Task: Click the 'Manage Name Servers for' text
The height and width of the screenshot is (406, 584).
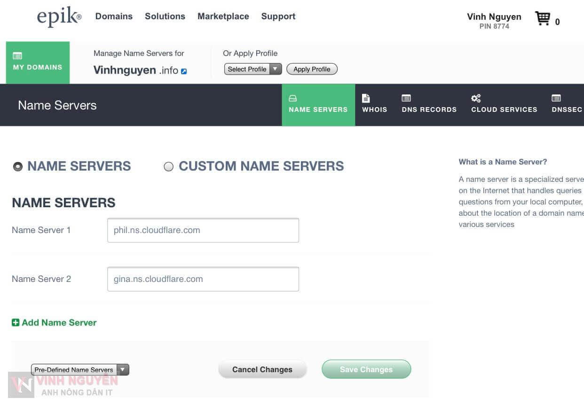Action: [x=139, y=53]
